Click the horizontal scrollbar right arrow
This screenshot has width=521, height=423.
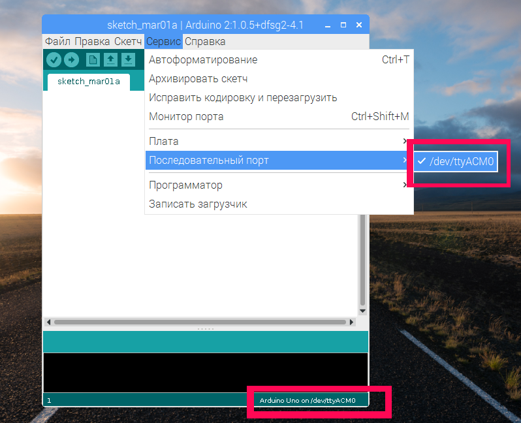(x=351, y=322)
